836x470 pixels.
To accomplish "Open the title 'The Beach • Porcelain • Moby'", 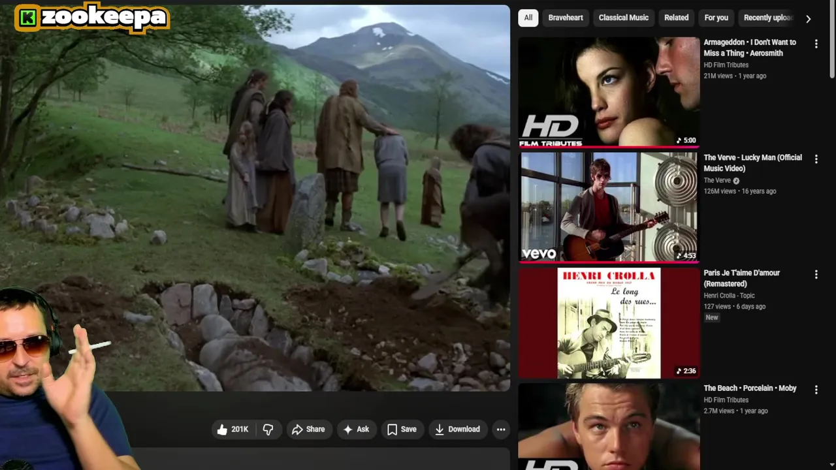I will (750, 388).
